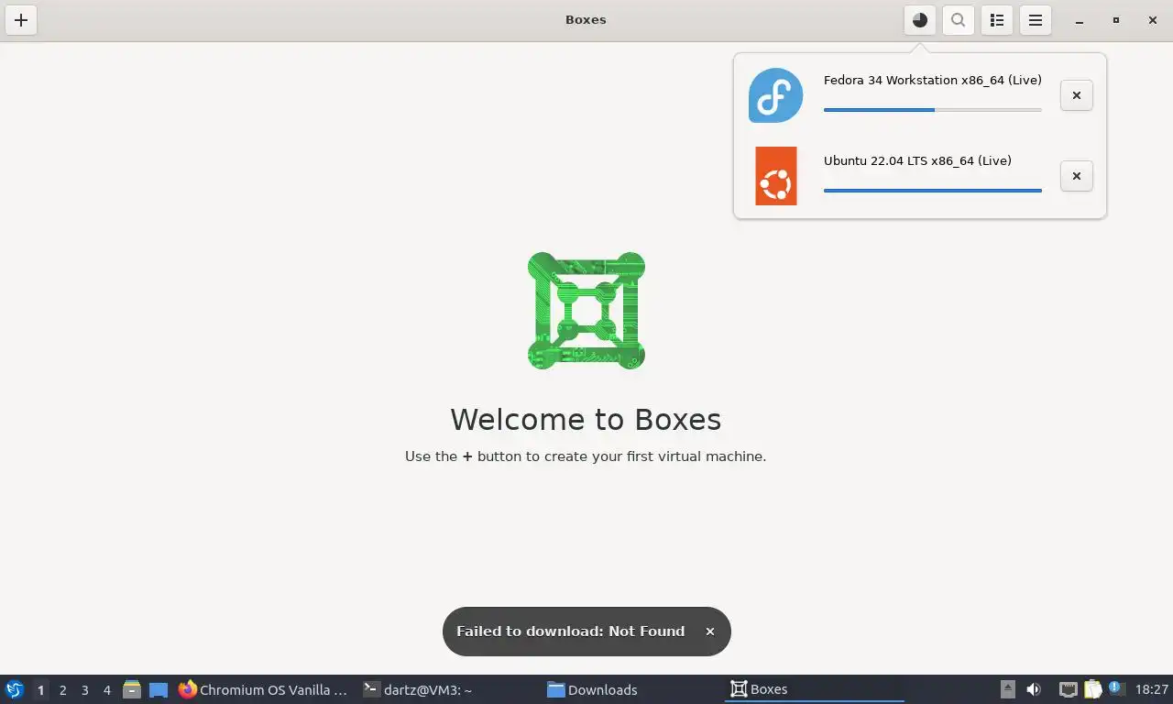Dismiss the 'Failed to download' notification
Image resolution: width=1173 pixels, height=704 pixels.
(x=709, y=632)
